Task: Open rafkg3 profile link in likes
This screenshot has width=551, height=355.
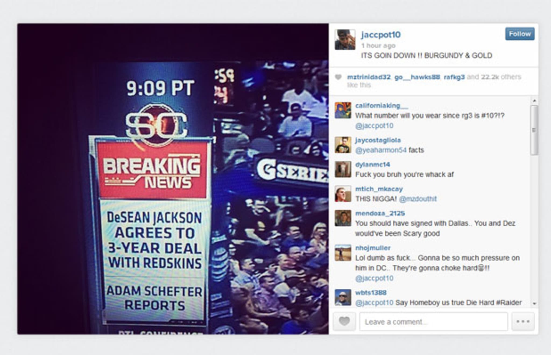Action: pos(454,77)
